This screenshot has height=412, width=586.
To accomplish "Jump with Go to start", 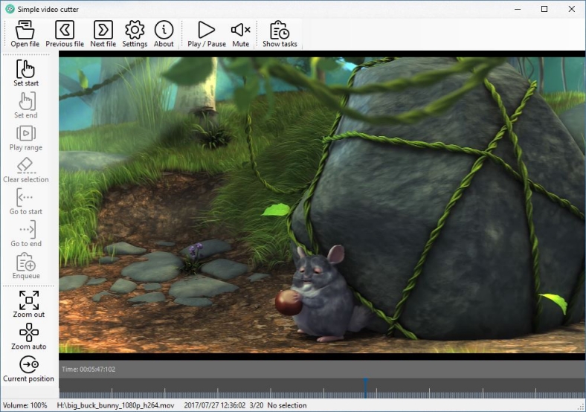I will coord(26,198).
